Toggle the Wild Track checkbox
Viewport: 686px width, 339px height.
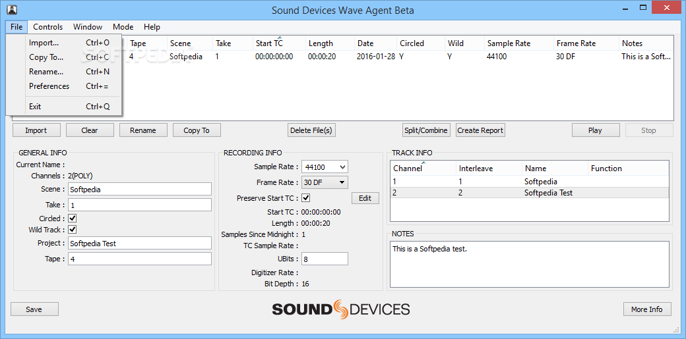click(73, 229)
